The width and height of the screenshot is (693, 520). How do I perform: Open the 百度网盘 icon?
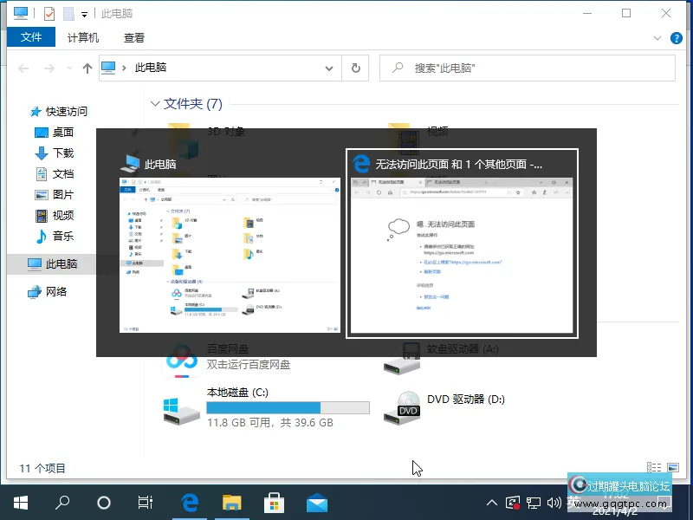pos(183,356)
